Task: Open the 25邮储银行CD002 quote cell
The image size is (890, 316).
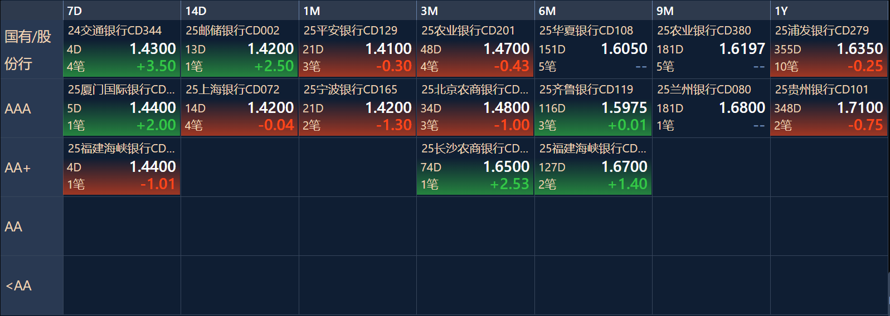Action: 240,49
